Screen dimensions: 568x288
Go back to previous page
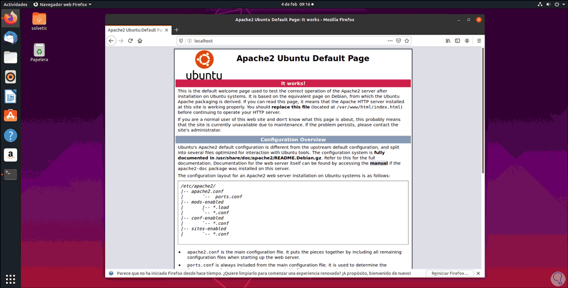(x=111, y=41)
